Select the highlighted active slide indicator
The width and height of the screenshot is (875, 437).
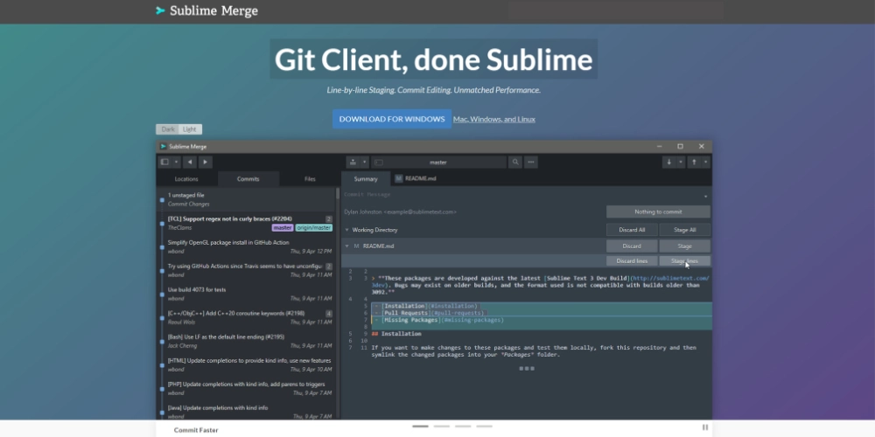pyautogui.click(x=420, y=427)
